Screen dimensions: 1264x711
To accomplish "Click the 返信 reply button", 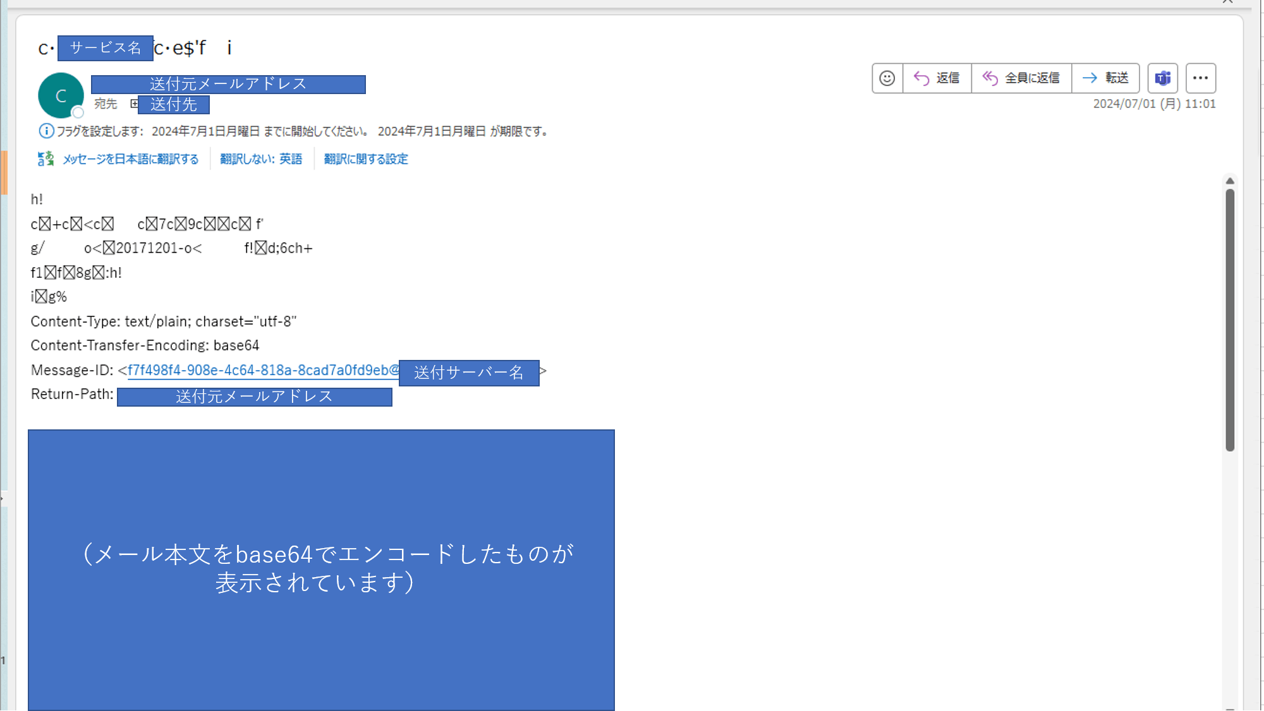I will pos(937,78).
